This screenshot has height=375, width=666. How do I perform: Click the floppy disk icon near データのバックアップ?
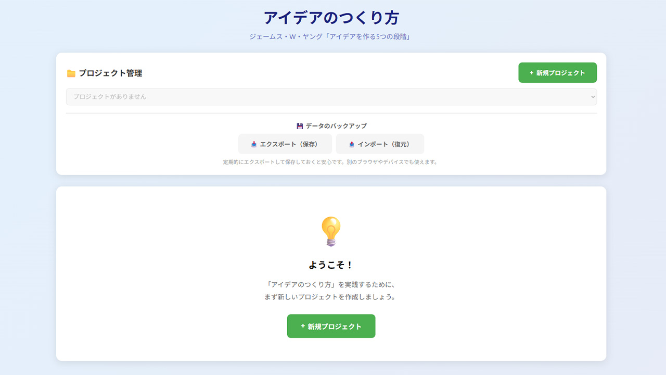299,126
